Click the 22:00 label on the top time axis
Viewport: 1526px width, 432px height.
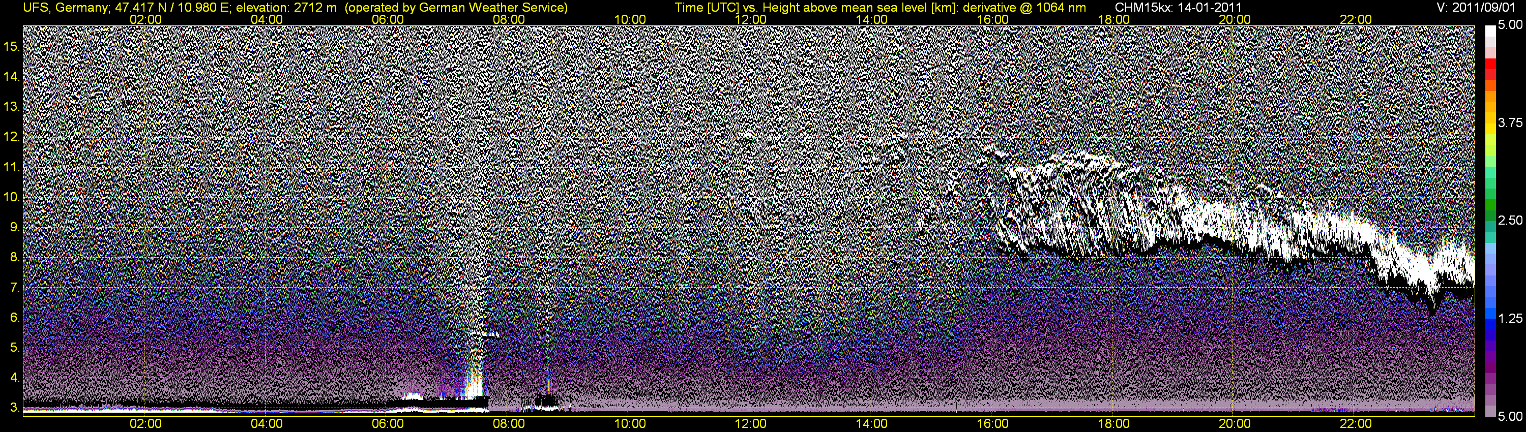pyautogui.click(x=1356, y=19)
